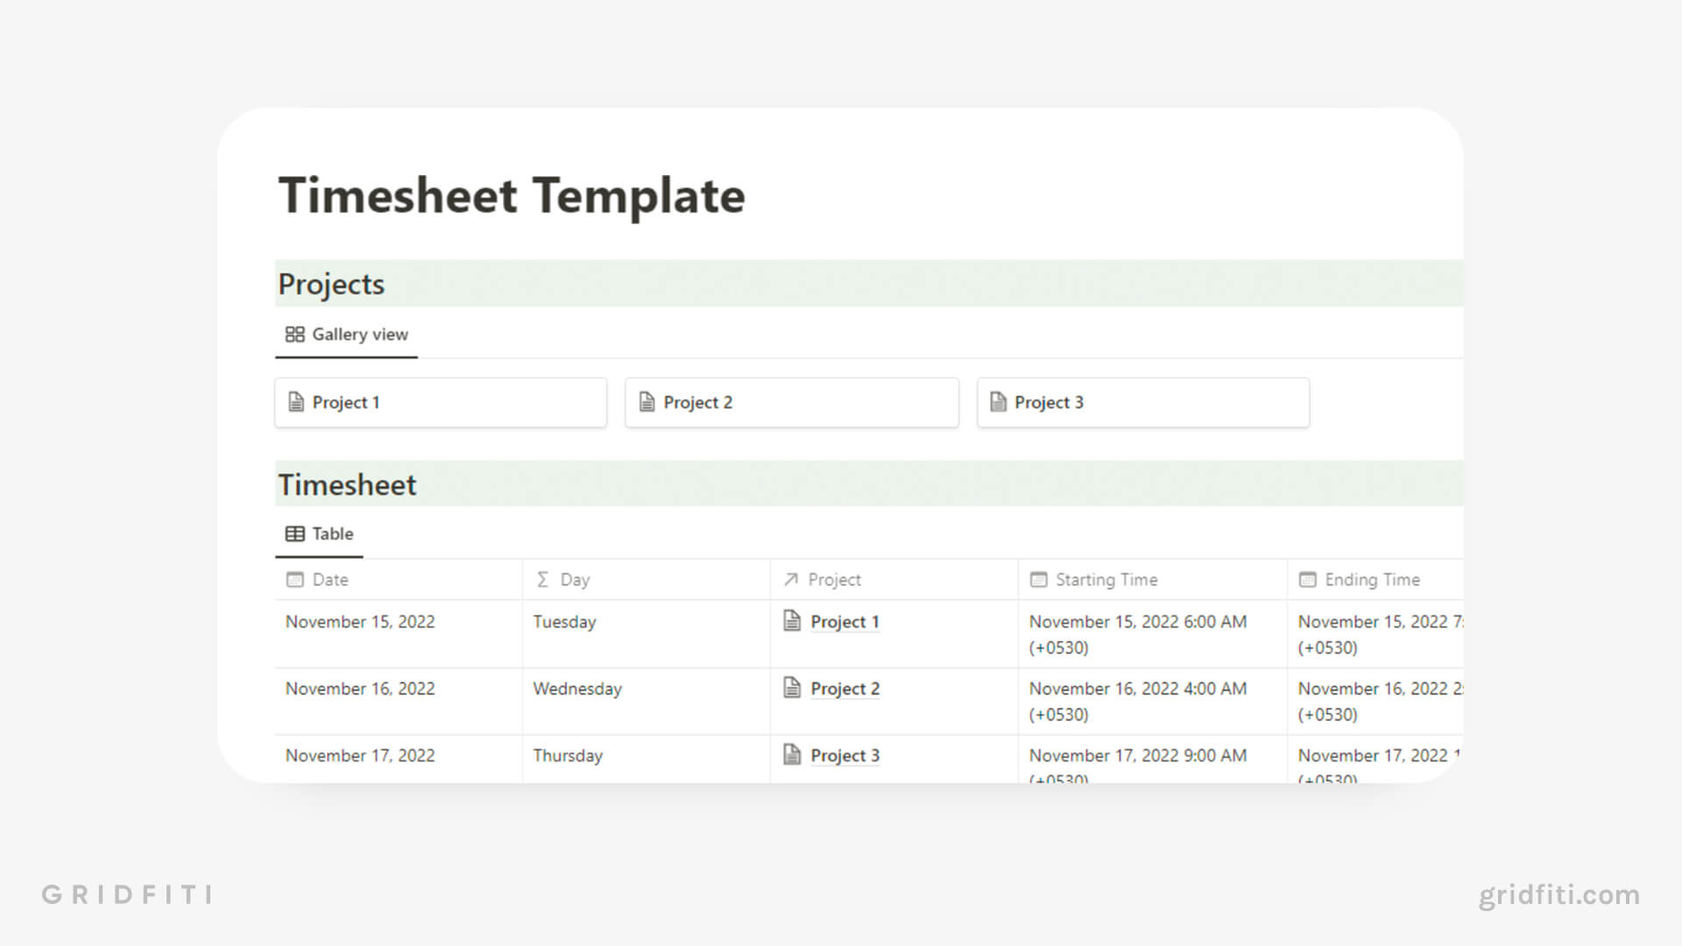The image size is (1682, 946).
Task: Toggle visibility of Day column
Action: (574, 579)
